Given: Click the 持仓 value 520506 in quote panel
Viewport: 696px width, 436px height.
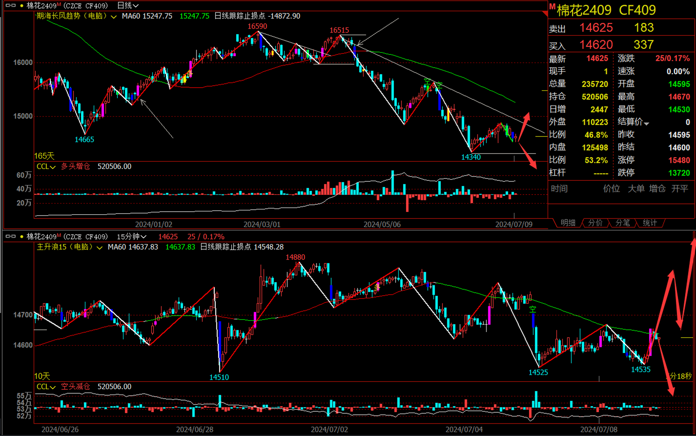Looking at the screenshot, I should [x=595, y=97].
